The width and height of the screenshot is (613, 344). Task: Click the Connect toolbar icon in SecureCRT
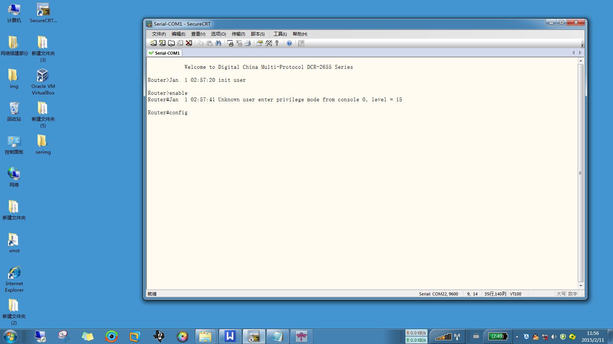154,43
